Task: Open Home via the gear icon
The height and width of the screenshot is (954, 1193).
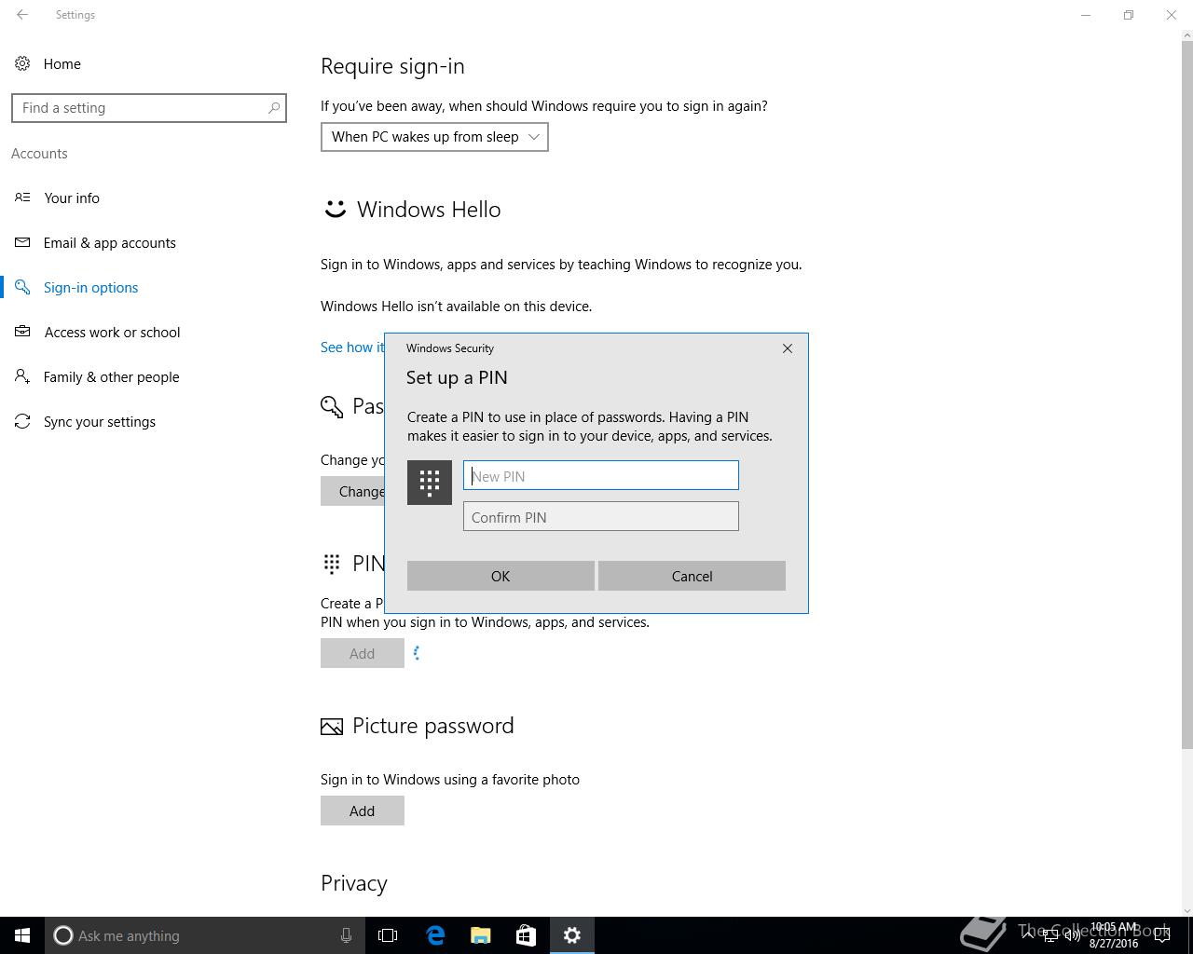Action: coord(22,63)
